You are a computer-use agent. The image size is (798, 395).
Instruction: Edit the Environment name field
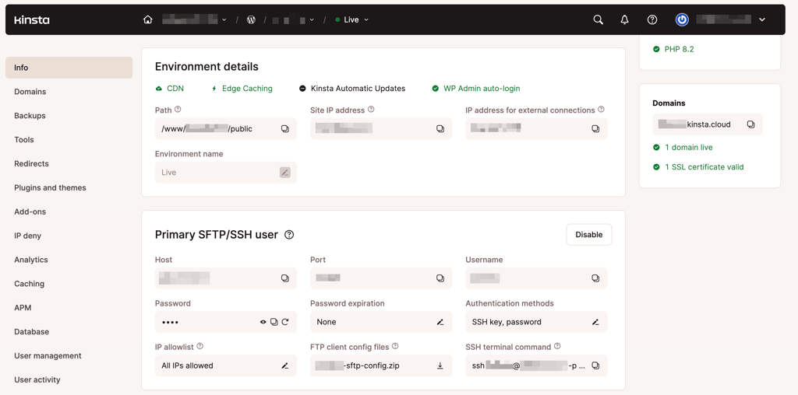coord(285,173)
